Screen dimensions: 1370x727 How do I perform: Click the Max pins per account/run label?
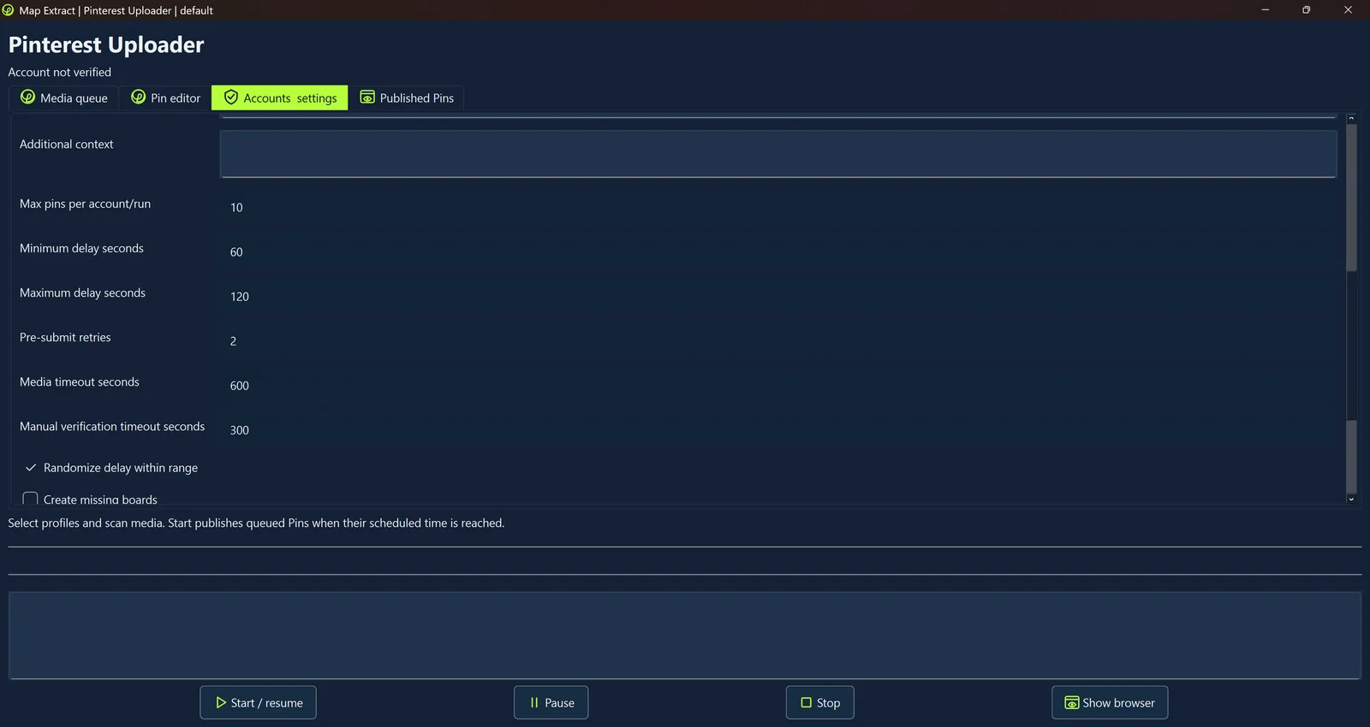coord(86,204)
